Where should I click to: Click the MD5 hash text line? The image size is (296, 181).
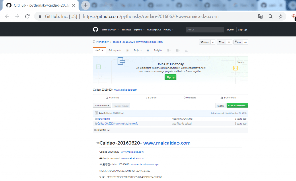125,171
